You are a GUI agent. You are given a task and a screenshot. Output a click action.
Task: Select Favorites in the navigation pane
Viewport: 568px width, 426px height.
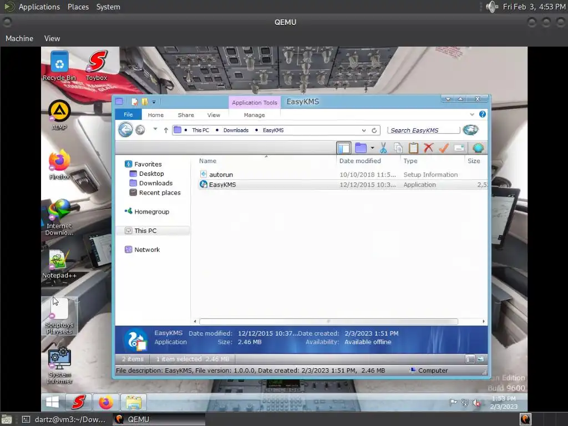148,164
